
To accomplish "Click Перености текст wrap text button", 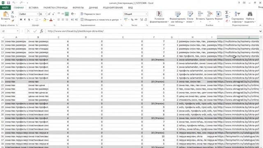I will [x=90, y=14].
